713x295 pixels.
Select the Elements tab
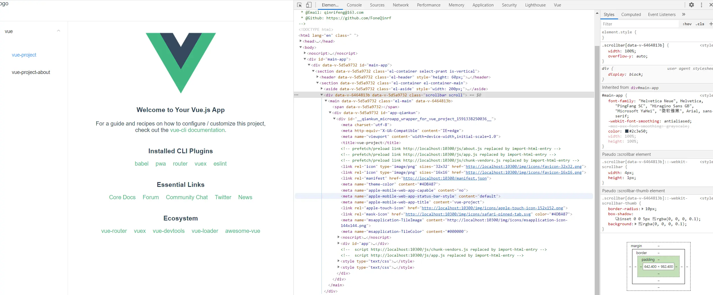[x=330, y=5]
